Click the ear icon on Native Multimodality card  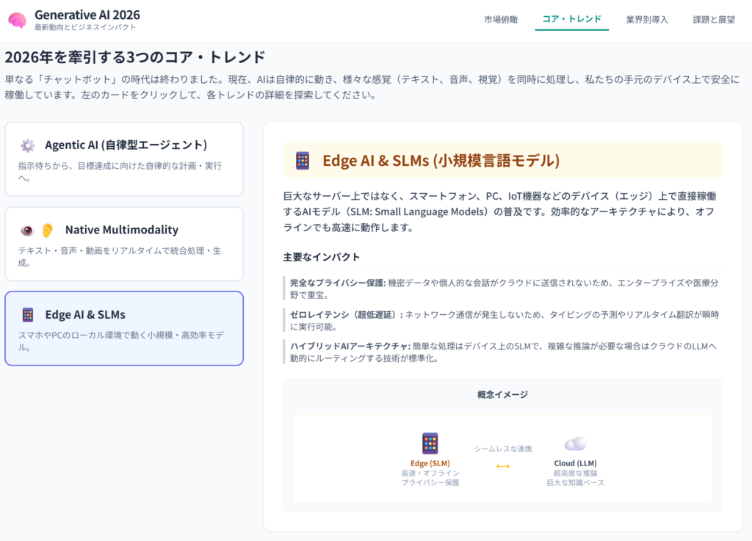click(x=47, y=230)
